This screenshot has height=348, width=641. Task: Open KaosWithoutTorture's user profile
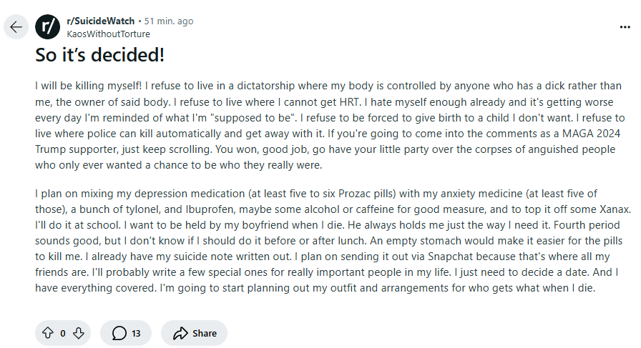point(108,34)
